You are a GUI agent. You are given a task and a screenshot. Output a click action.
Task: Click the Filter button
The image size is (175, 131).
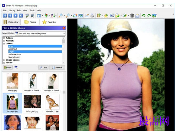coord(8,67)
